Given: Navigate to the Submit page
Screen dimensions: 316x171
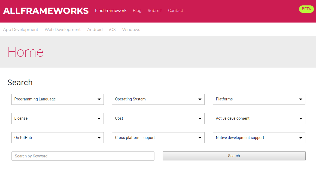Looking at the screenshot, I should tap(154, 11).
